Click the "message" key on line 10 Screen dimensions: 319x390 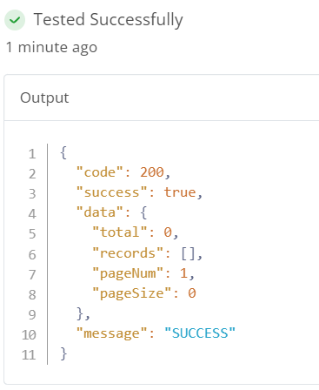point(111,333)
